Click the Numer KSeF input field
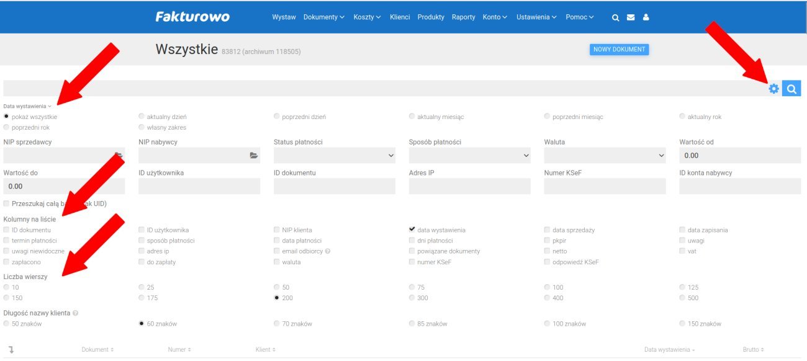The height and width of the screenshot is (361, 807). click(x=605, y=186)
